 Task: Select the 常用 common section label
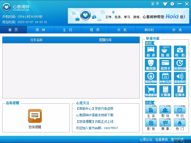150,43
